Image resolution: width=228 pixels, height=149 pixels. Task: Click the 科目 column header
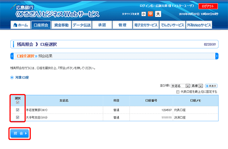116,100
